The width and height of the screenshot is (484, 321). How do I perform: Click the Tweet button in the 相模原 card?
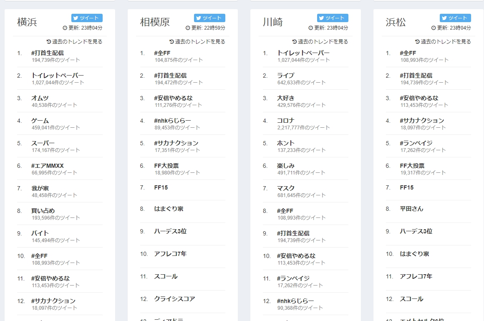[209, 18]
